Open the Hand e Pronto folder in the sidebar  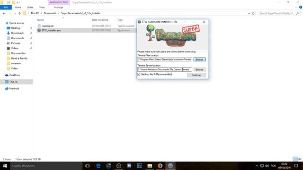click(x=19, y=58)
